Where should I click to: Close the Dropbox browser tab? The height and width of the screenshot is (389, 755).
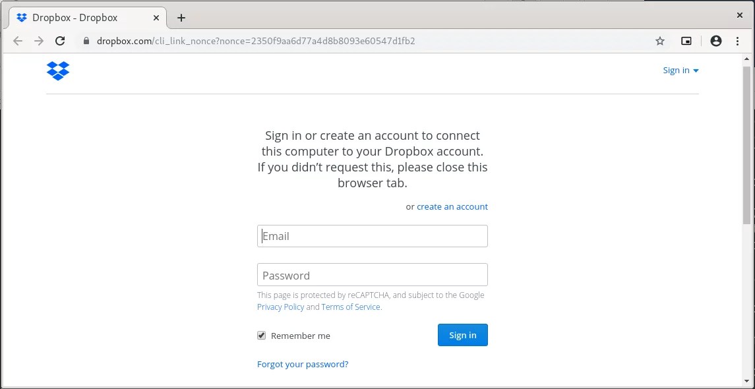156,18
